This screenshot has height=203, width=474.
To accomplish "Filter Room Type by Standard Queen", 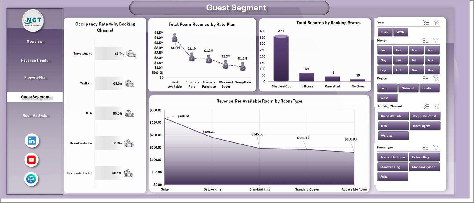I will coord(424,167).
